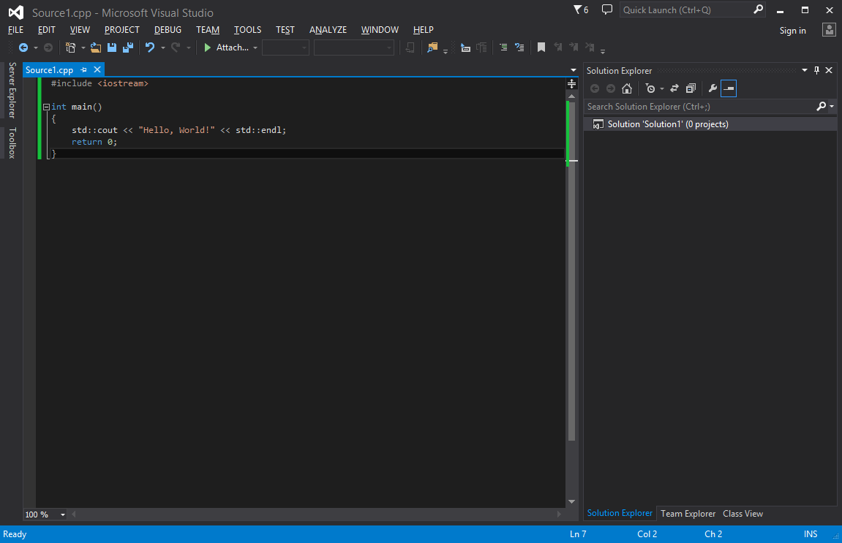Collapse the main() function outline
Screen dimensions: 842x543
pyautogui.click(x=46, y=107)
